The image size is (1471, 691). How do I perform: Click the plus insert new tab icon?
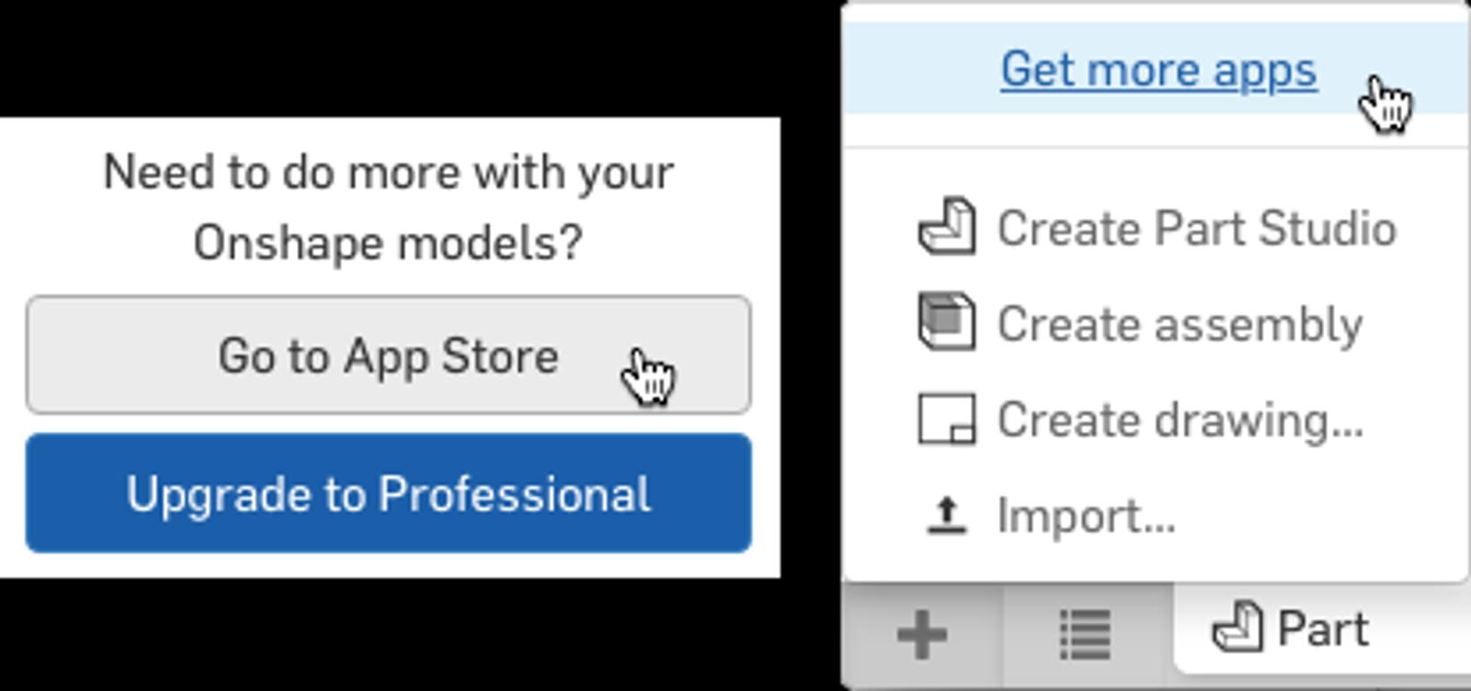pyautogui.click(x=922, y=634)
